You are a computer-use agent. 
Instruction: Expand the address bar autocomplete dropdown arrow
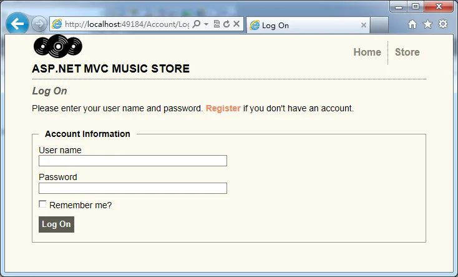(206, 24)
